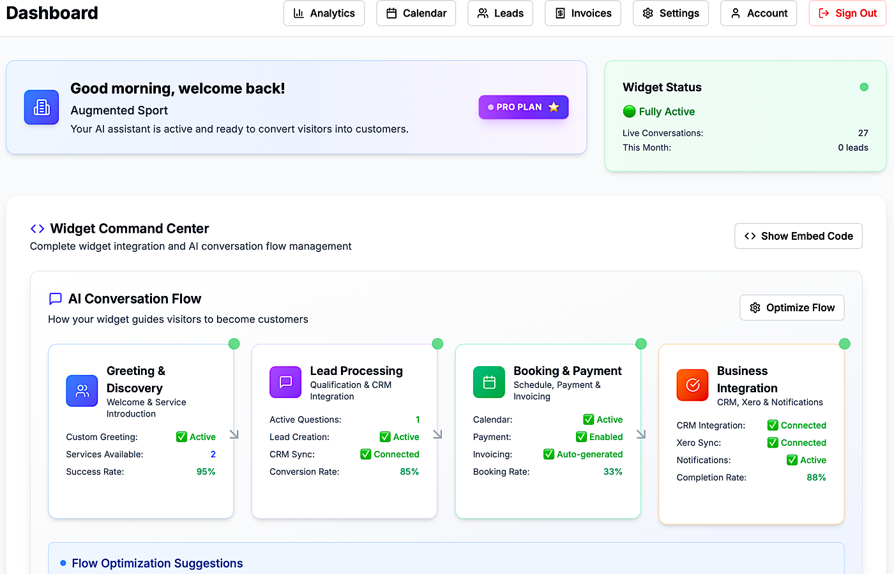Switch to the Settings section
Viewport: 894px width, 574px height.
(670, 13)
